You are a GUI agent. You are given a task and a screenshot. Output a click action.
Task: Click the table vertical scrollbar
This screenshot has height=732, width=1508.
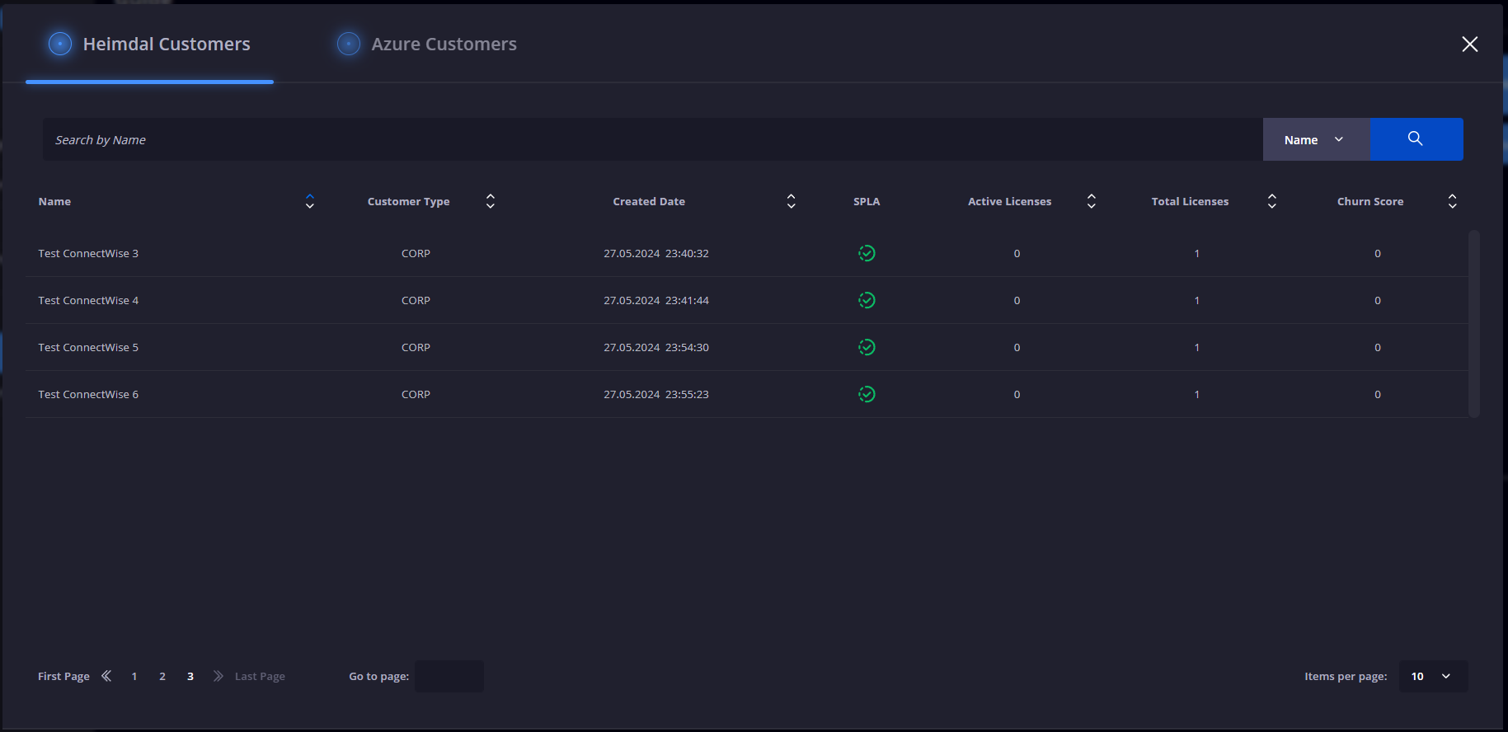pyautogui.click(x=1474, y=323)
